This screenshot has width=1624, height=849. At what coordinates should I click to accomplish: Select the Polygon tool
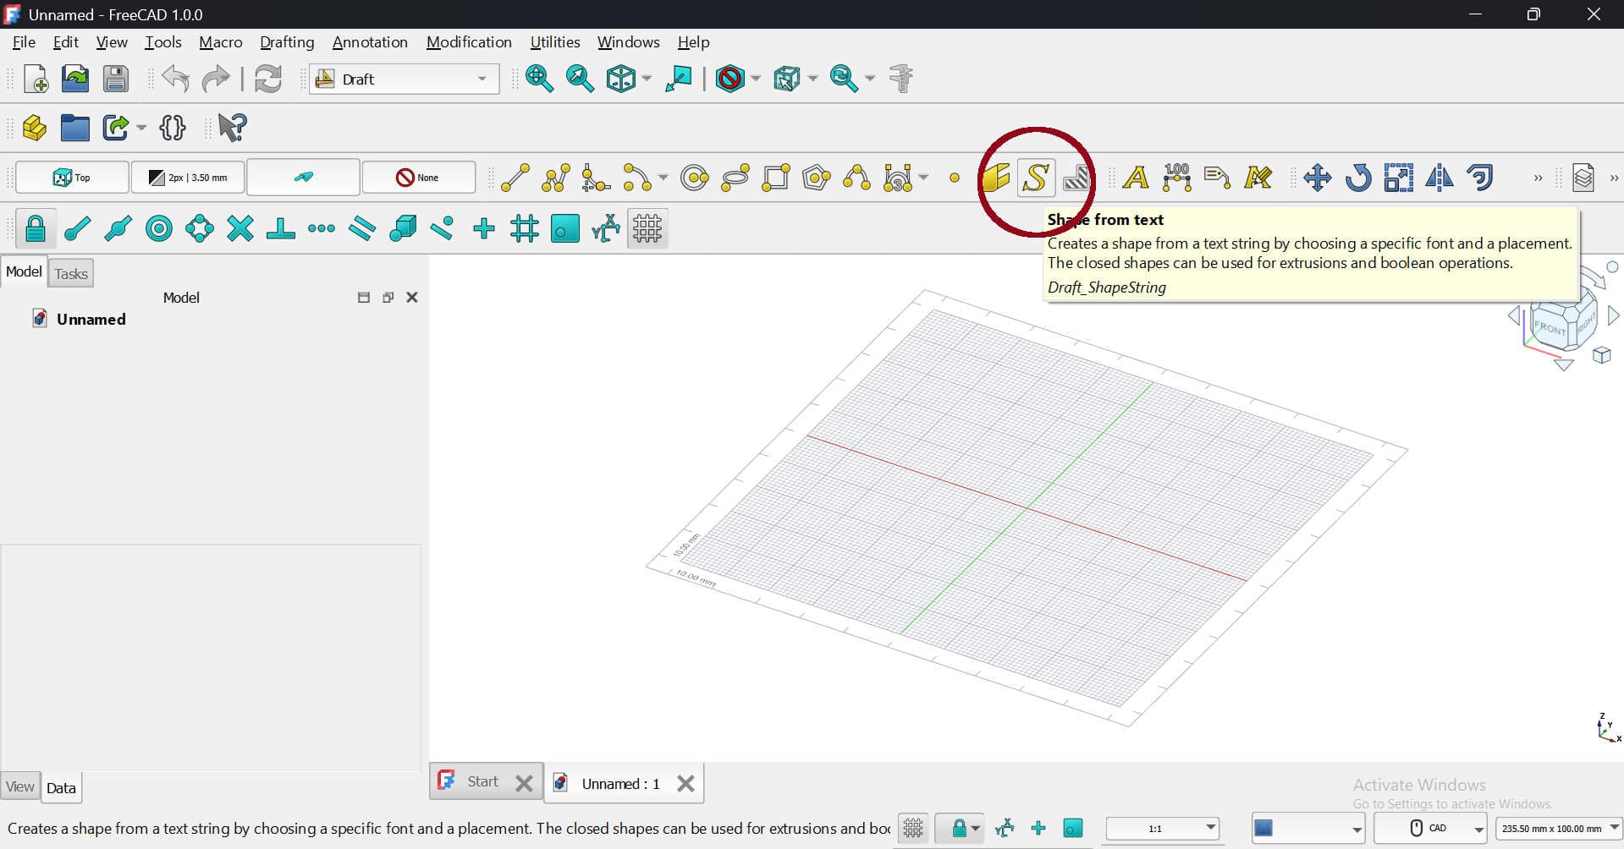click(x=817, y=178)
